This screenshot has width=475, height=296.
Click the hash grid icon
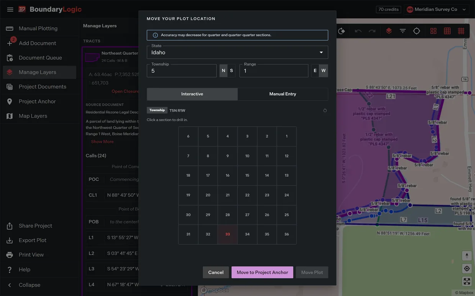461,31
